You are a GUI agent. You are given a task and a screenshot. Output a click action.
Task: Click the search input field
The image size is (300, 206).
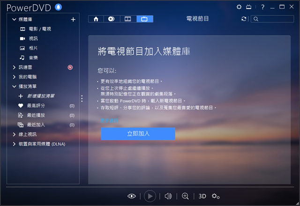coord(272,19)
